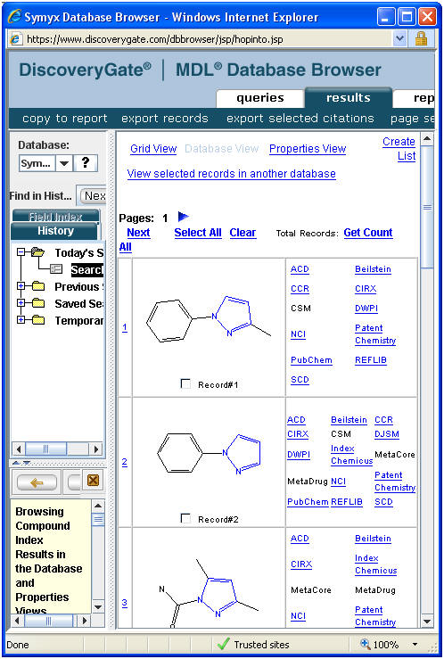Check the Record#1 checkbox
Screen dimensions: 444x659
click(x=185, y=383)
